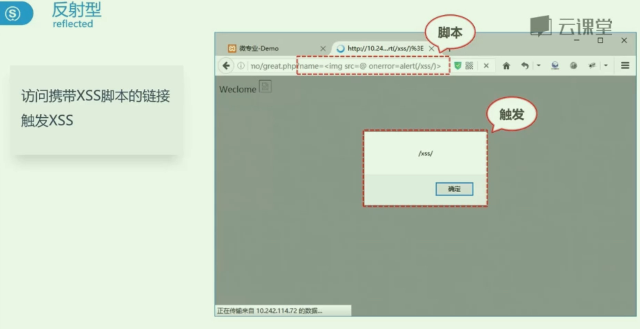Expand the dropdown arrow before the hamburger menu
Image resolution: width=640 pixels, height=329 pixels.
click(x=606, y=65)
